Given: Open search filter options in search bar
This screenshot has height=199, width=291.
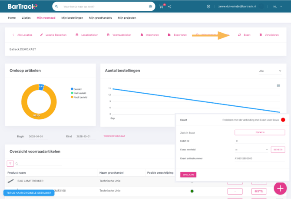Looking at the screenshot, I should click(x=151, y=7).
